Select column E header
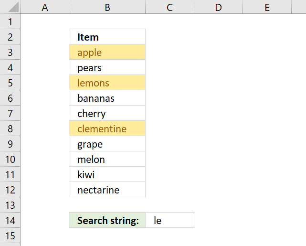Image resolution: width=306 pixels, height=246 pixels. pos(267,7)
